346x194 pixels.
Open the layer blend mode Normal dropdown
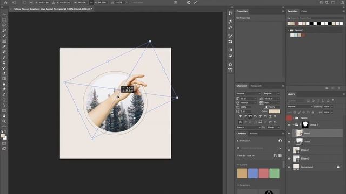(x=300, y=107)
